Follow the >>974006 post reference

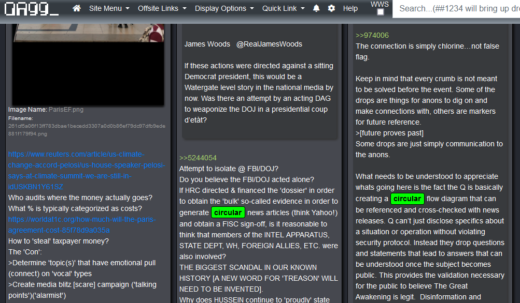click(372, 35)
